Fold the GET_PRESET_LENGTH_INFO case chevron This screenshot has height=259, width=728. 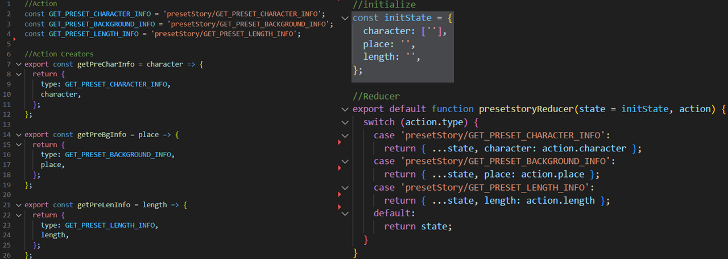pos(345,187)
